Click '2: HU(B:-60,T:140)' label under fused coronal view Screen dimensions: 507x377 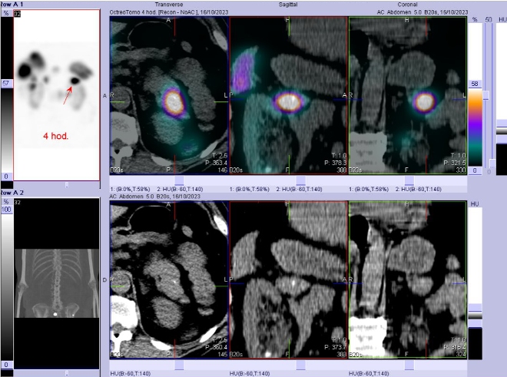(x=419, y=189)
